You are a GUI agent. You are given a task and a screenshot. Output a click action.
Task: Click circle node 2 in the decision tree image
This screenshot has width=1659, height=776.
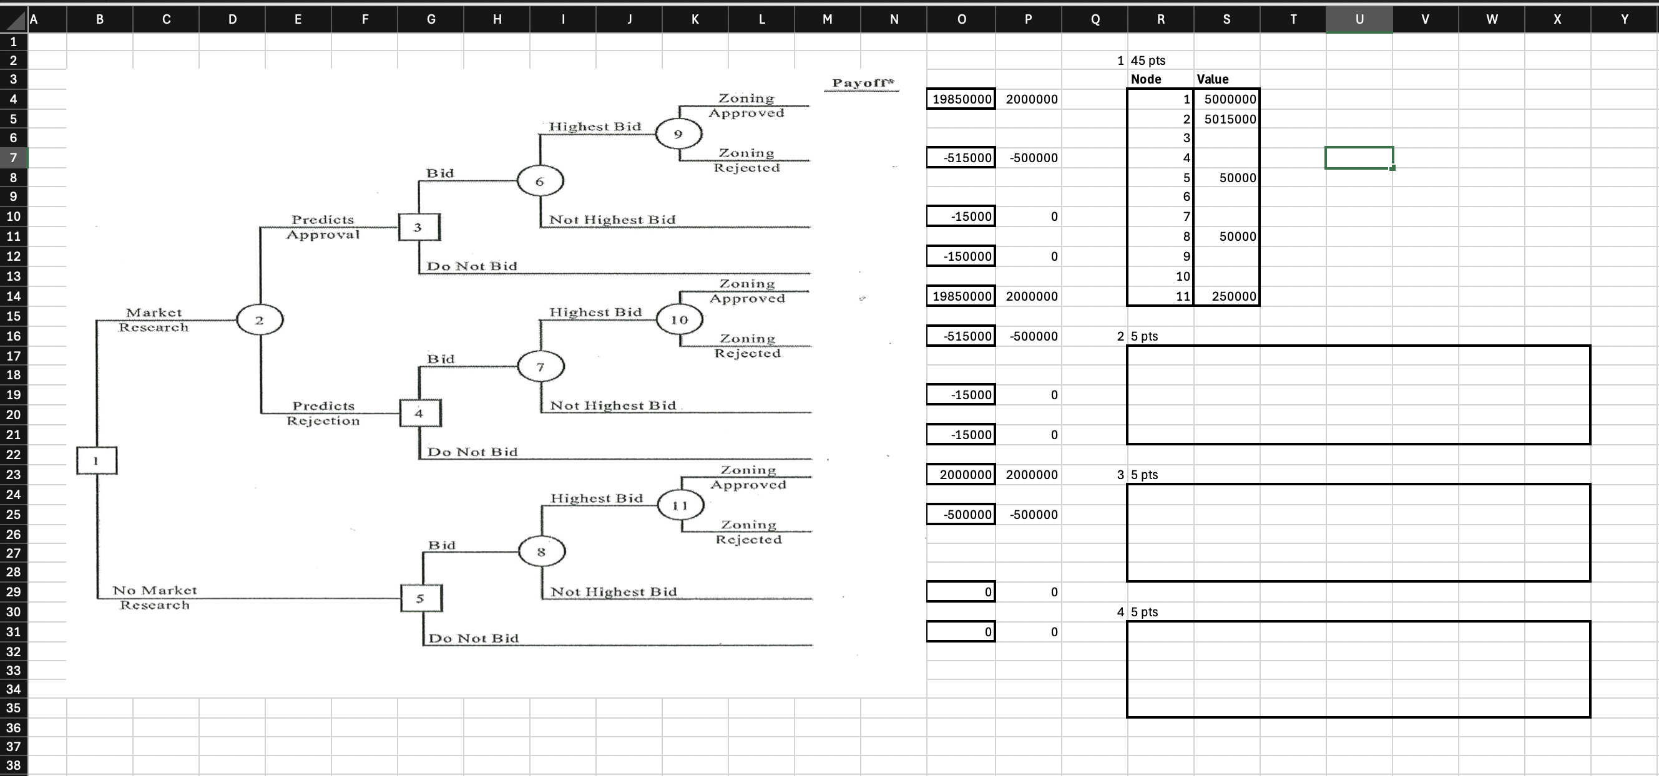tap(259, 320)
